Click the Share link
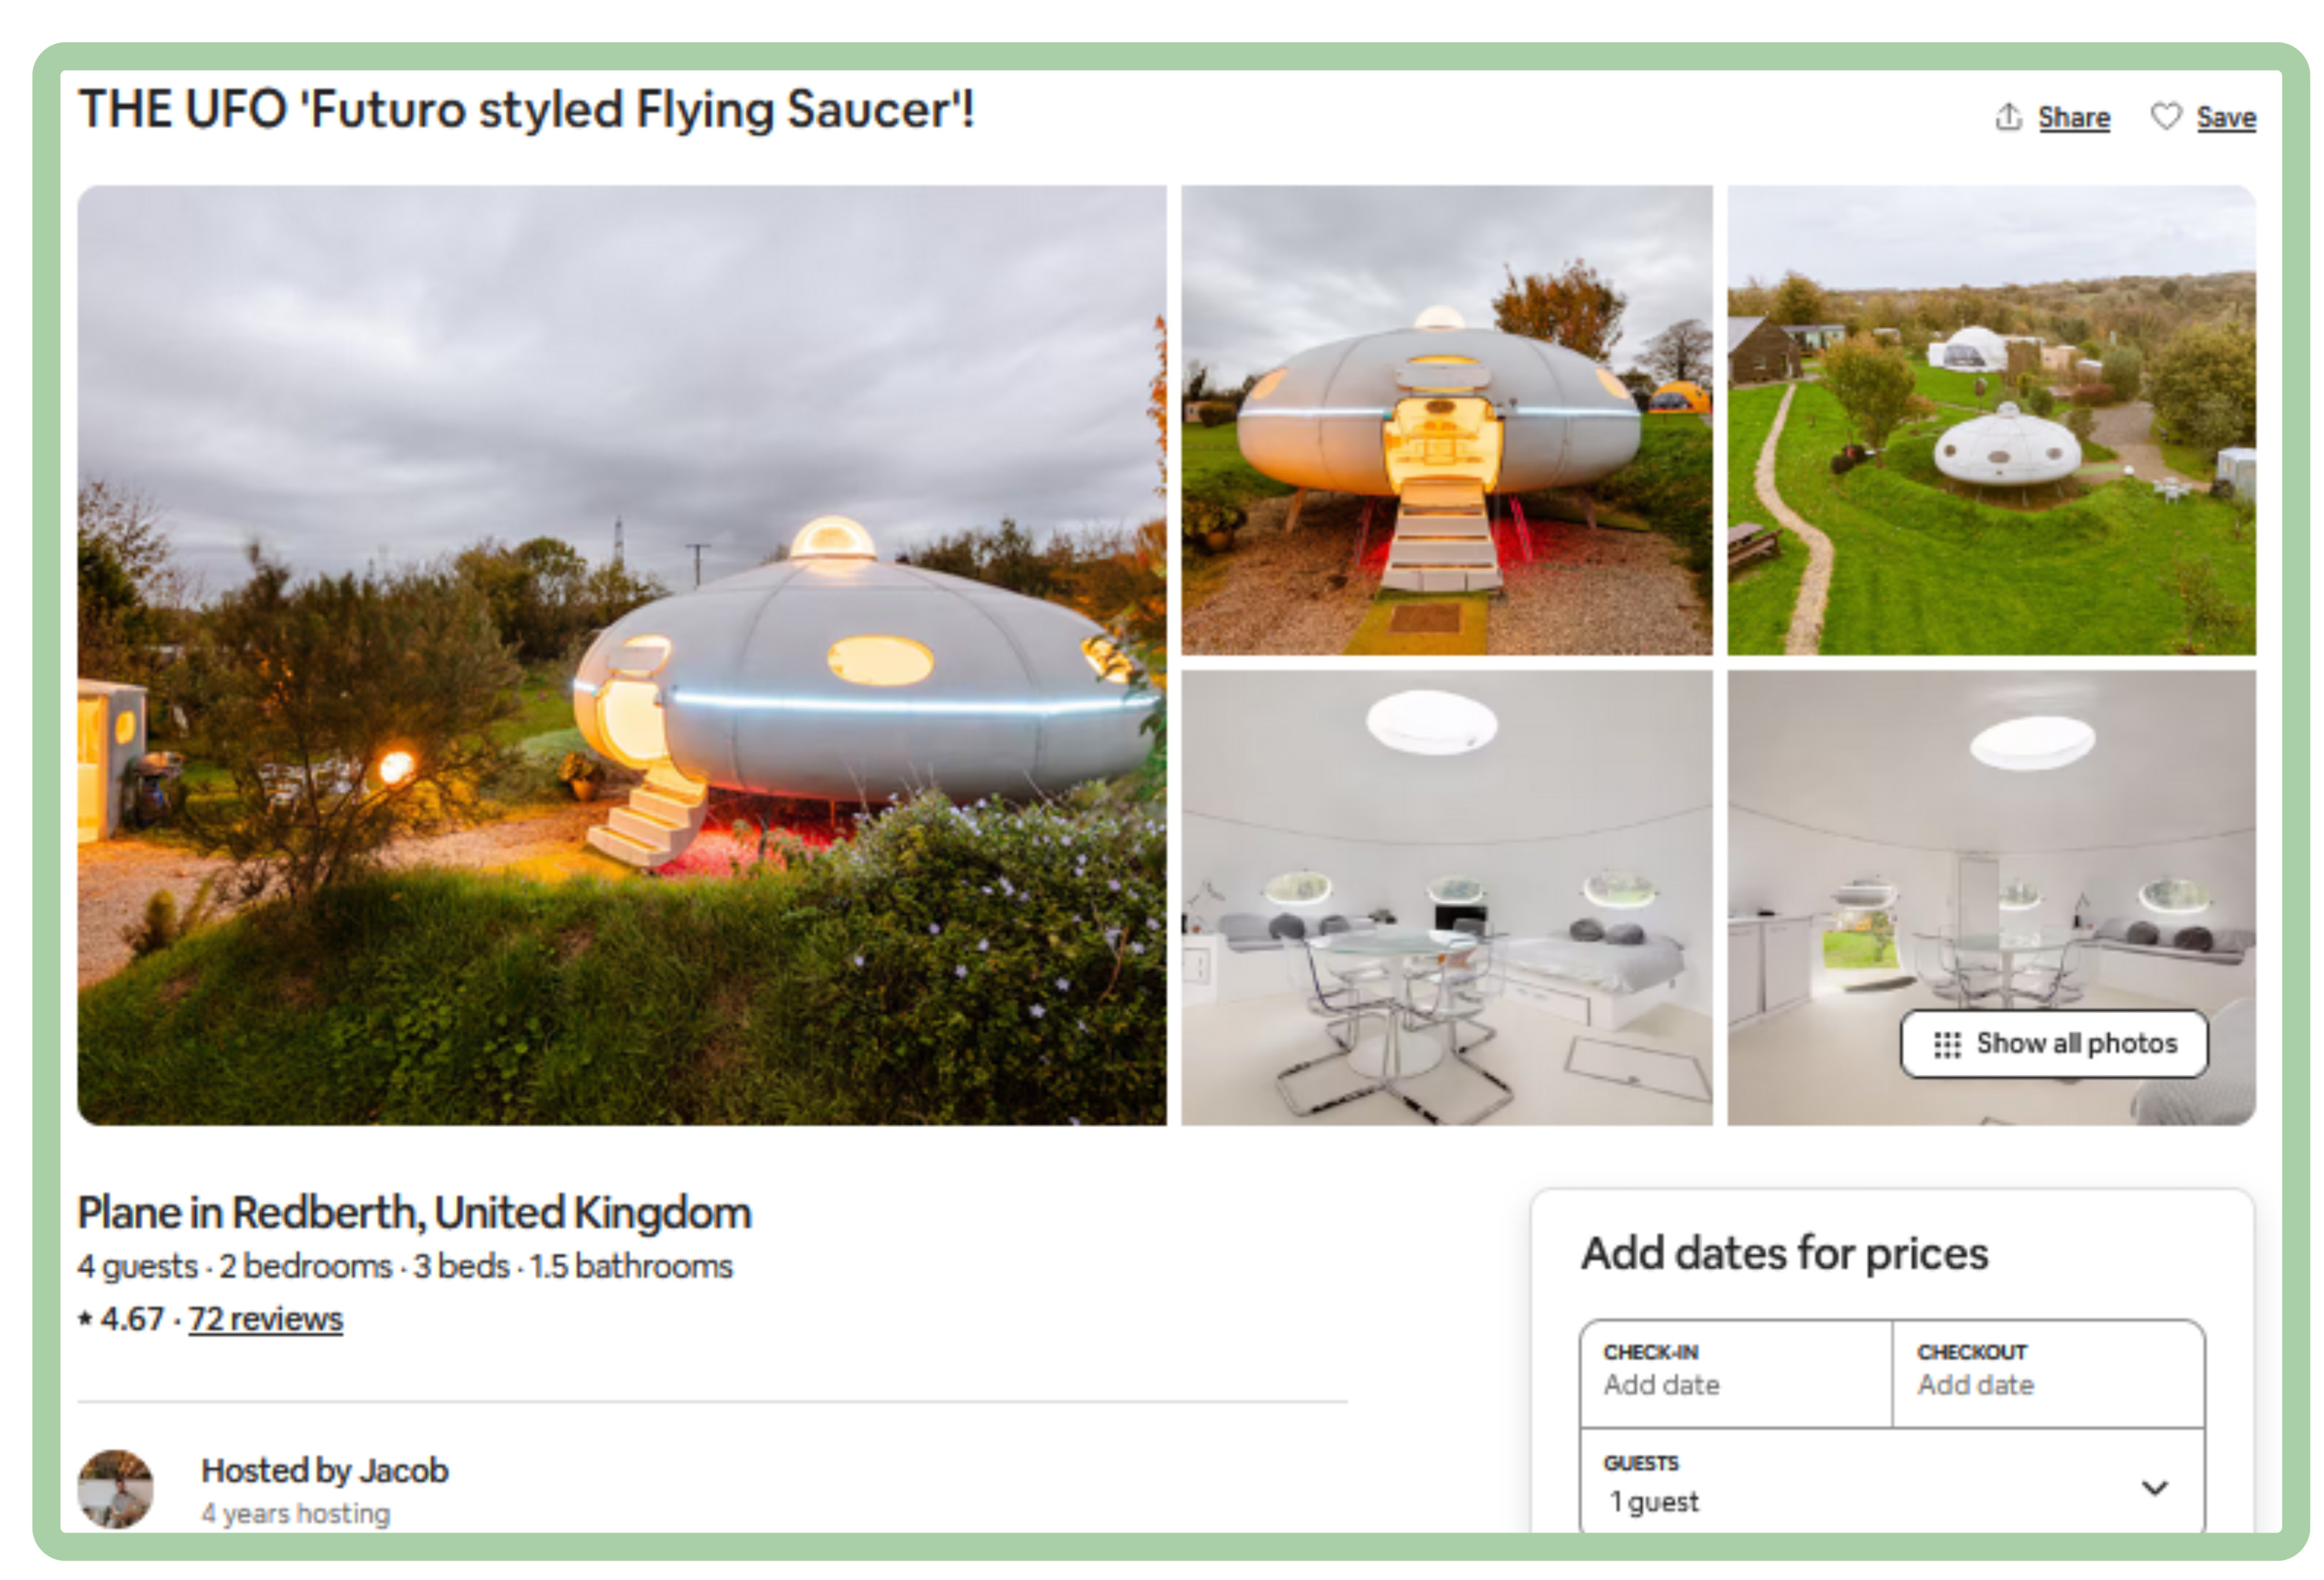 2073,117
